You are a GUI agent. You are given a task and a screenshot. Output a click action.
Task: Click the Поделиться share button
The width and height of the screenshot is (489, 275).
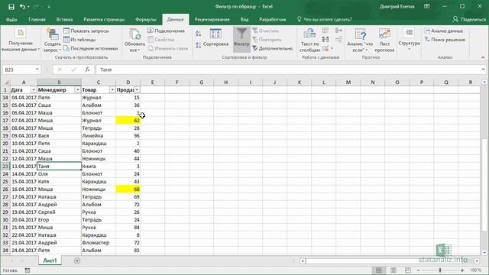click(x=469, y=19)
